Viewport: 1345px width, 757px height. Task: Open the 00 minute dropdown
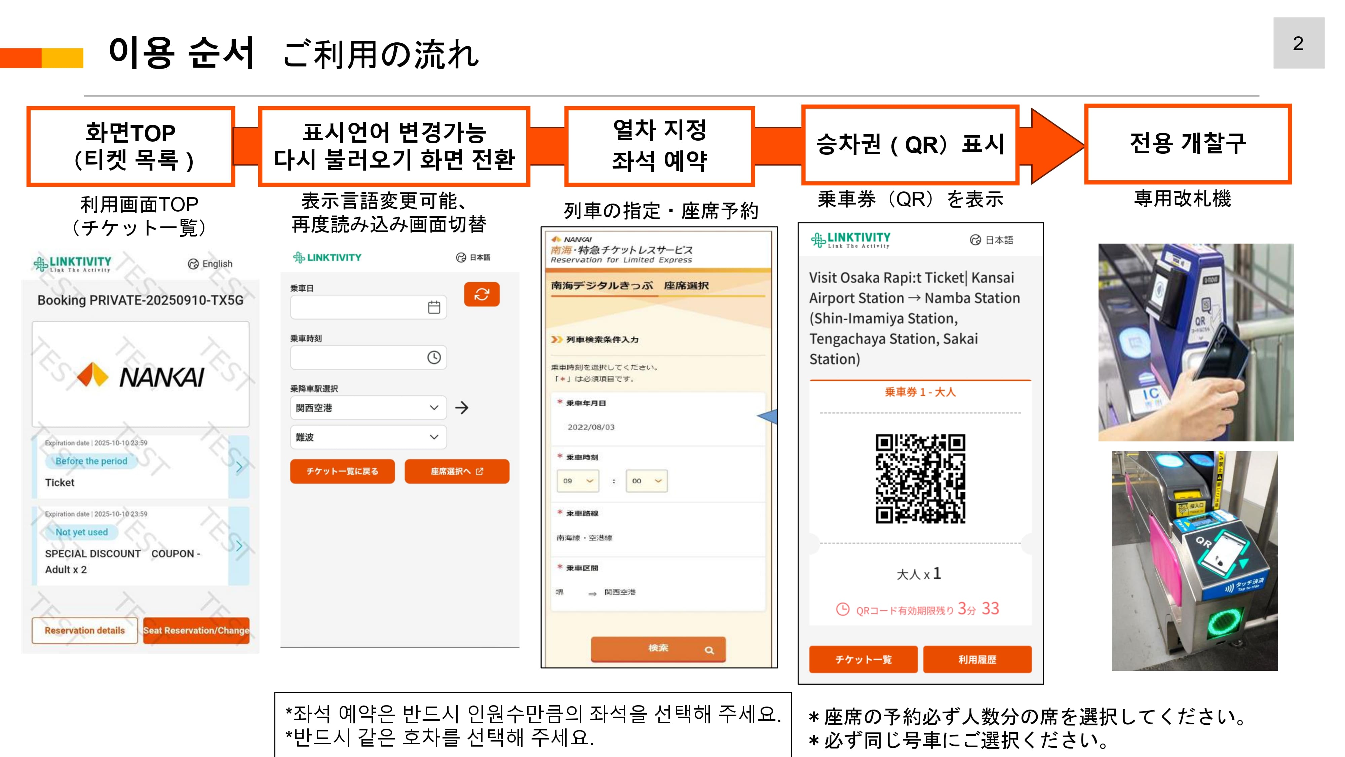[x=646, y=481]
